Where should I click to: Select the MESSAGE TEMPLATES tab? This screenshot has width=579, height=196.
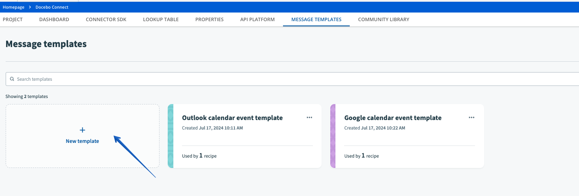316,19
